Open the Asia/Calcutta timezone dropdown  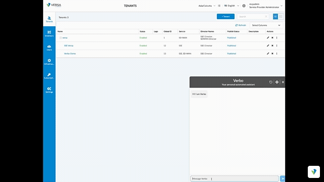207,6
